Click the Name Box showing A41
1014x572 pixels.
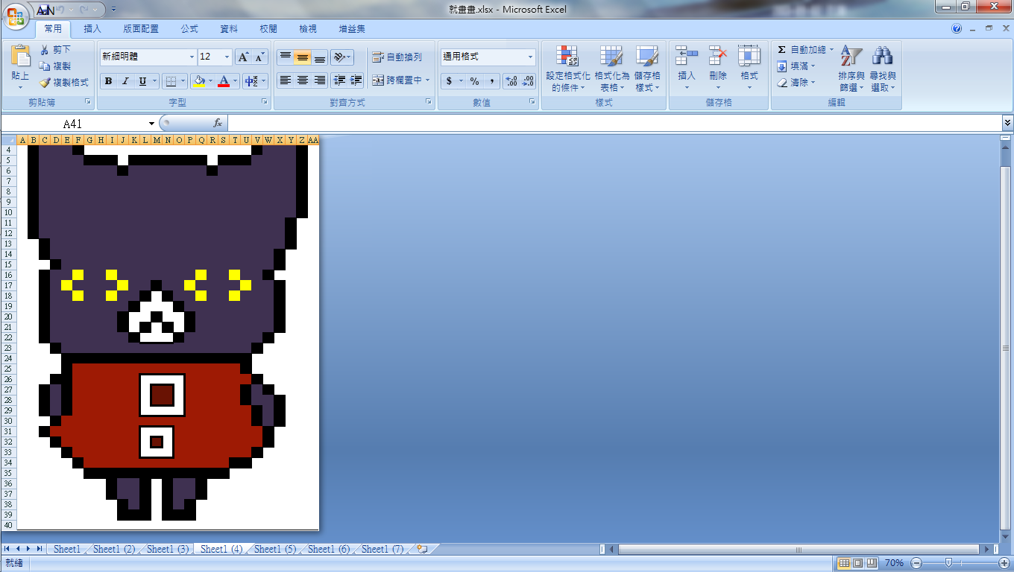73,124
